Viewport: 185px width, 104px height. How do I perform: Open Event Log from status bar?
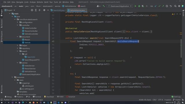176,97
